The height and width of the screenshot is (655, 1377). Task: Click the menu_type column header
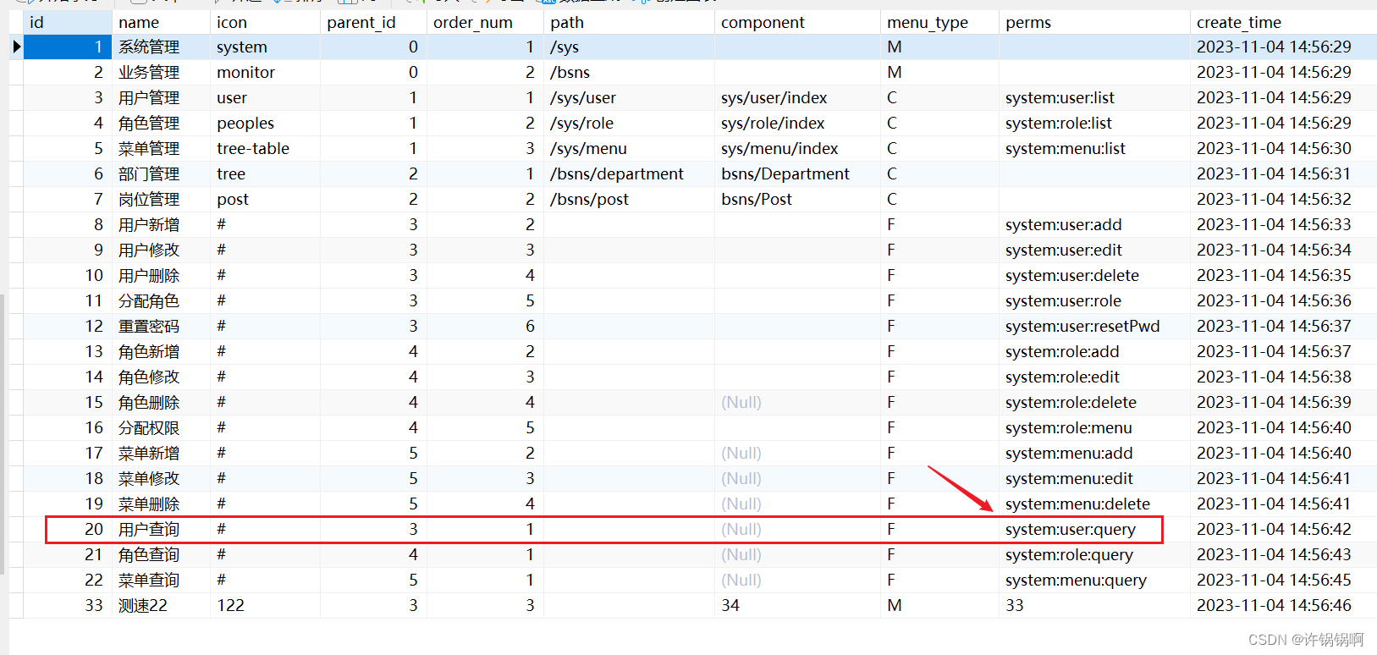(939, 22)
